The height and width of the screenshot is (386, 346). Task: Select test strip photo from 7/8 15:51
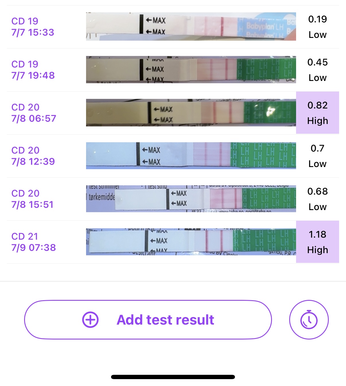click(191, 199)
